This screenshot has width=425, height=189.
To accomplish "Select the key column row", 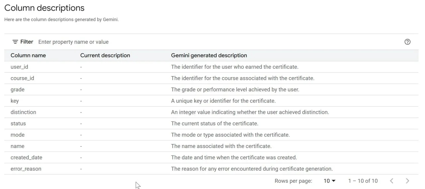I will [x=211, y=101].
